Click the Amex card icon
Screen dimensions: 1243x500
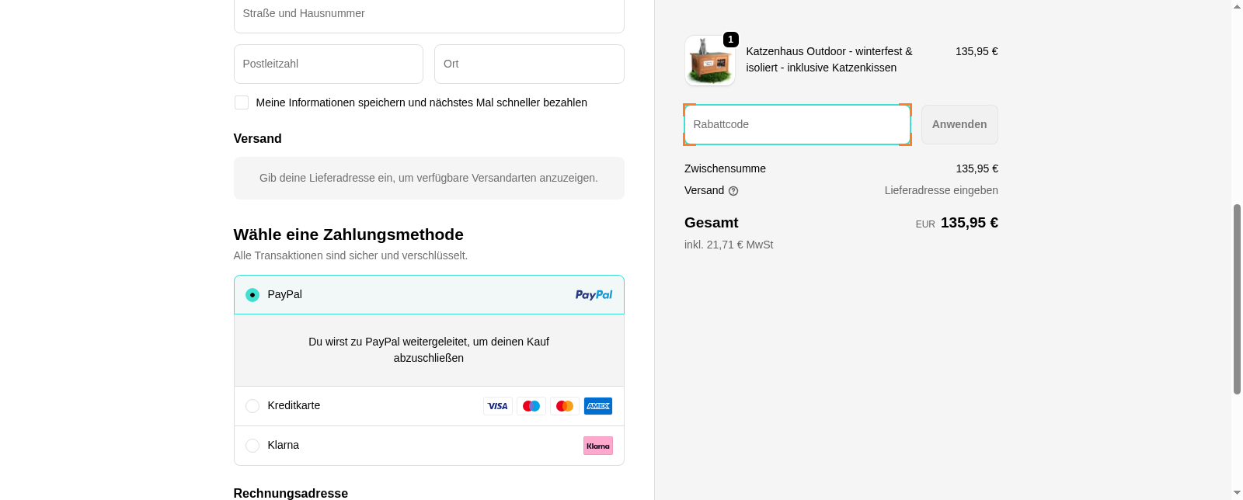[597, 405]
